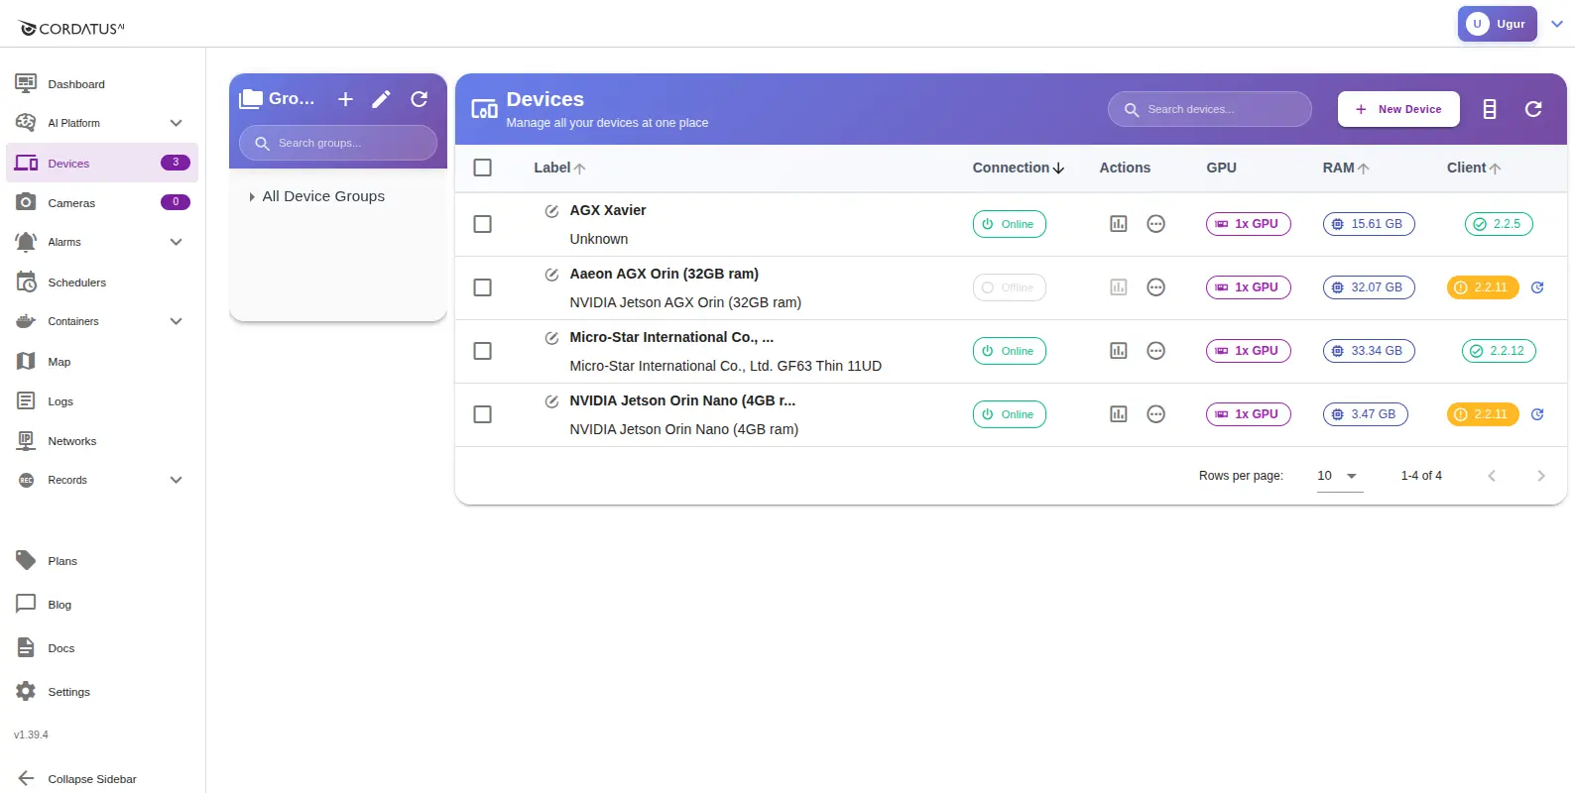Viewport: 1575px width, 793px height.
Task: Update client icon for Aaeon AGX Orin
Action: click(x=1537, y=287)
